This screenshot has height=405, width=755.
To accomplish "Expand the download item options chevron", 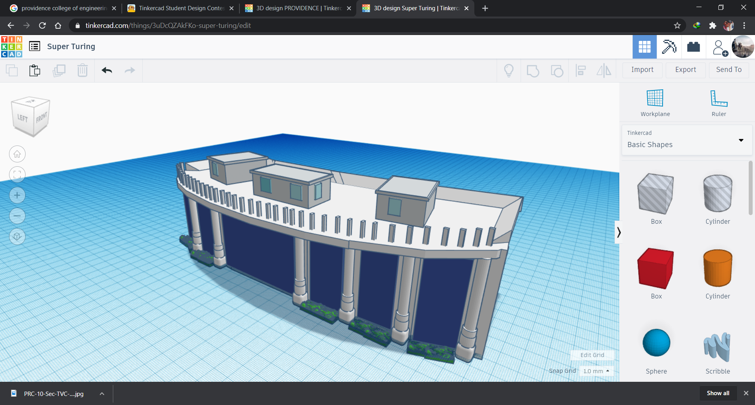I will [102, 394].
